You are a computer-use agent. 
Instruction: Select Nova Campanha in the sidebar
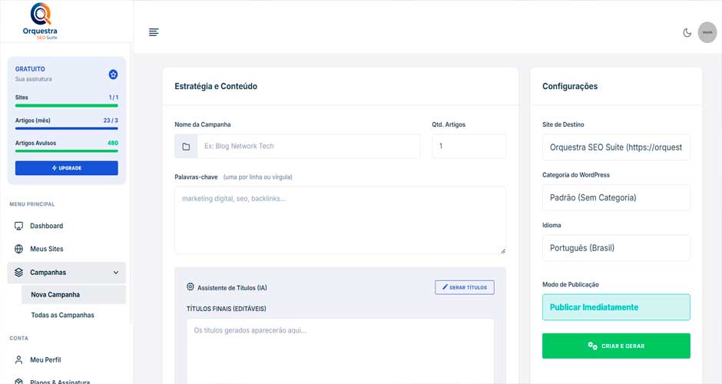click(55, 294)
